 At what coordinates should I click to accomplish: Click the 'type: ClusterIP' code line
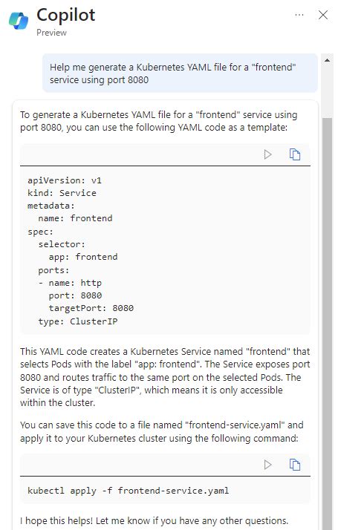78,321
